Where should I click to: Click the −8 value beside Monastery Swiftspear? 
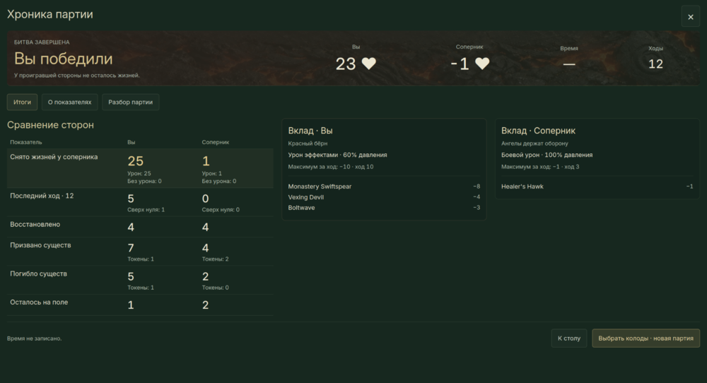tap(476, 187)
